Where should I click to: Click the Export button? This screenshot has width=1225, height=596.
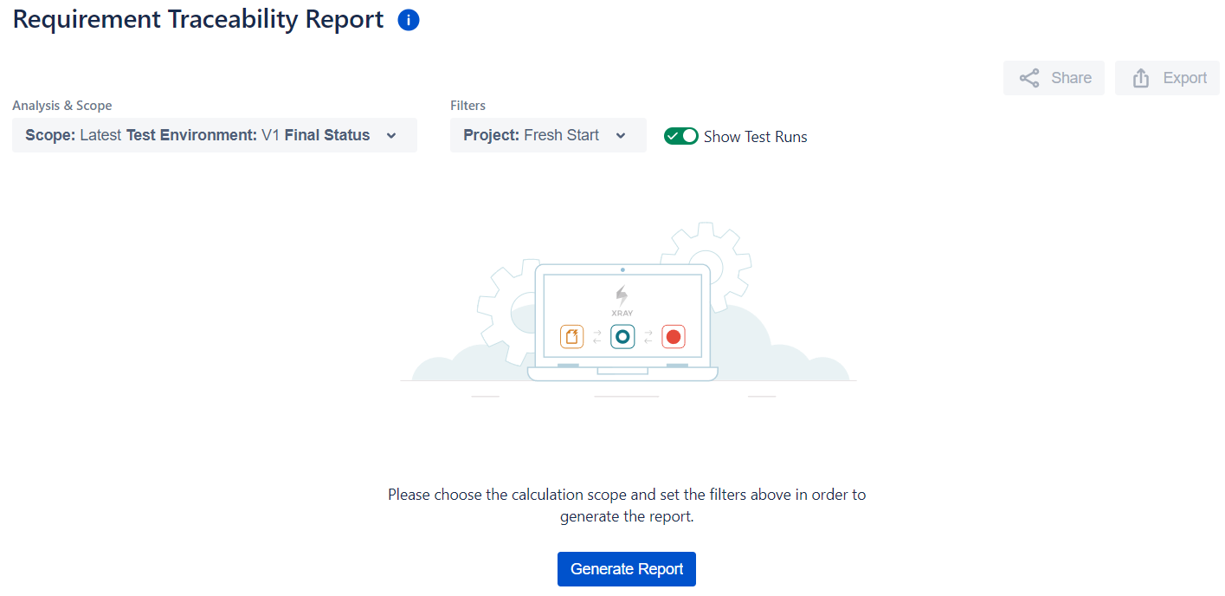[1167, 78]
